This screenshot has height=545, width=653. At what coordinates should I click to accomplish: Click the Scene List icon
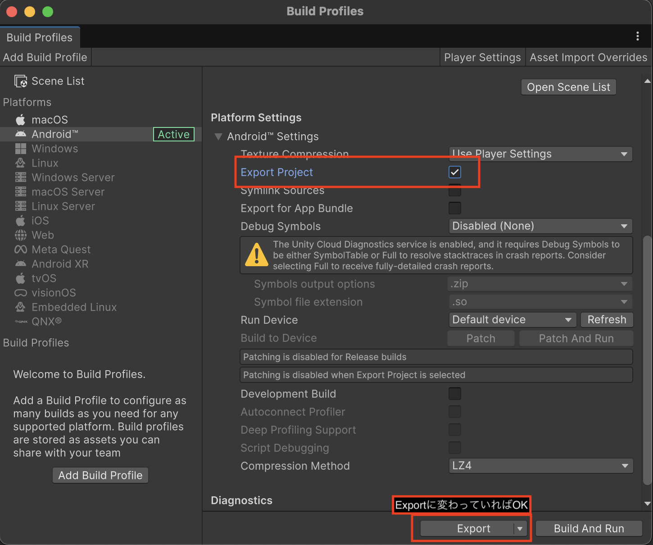pos(21,81)
